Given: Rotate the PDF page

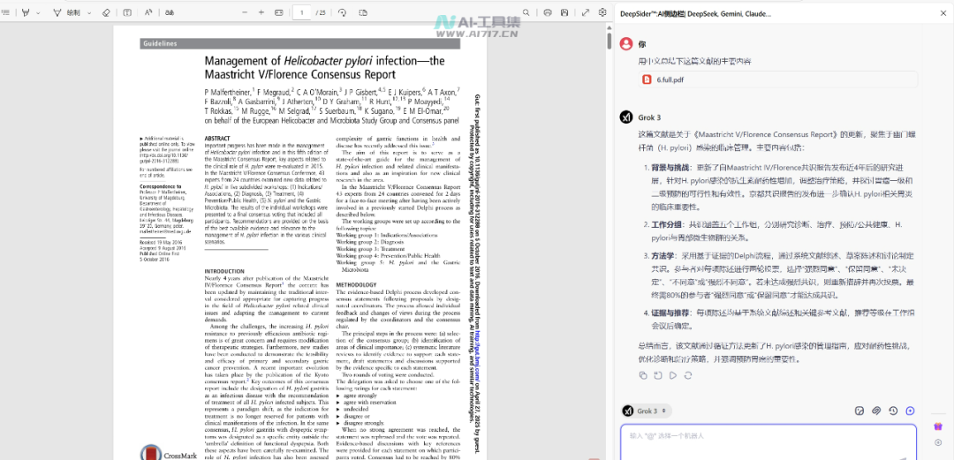Looking at the screenshot, I should coord(342,13).
